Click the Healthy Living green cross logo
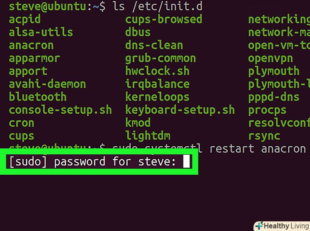 pyautogui.click(x=258, y=226)
